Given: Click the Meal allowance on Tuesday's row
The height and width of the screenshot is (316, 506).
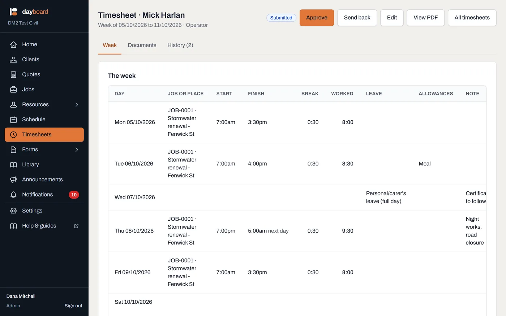Looking at the screenshot, I should [x=425, y=164].
